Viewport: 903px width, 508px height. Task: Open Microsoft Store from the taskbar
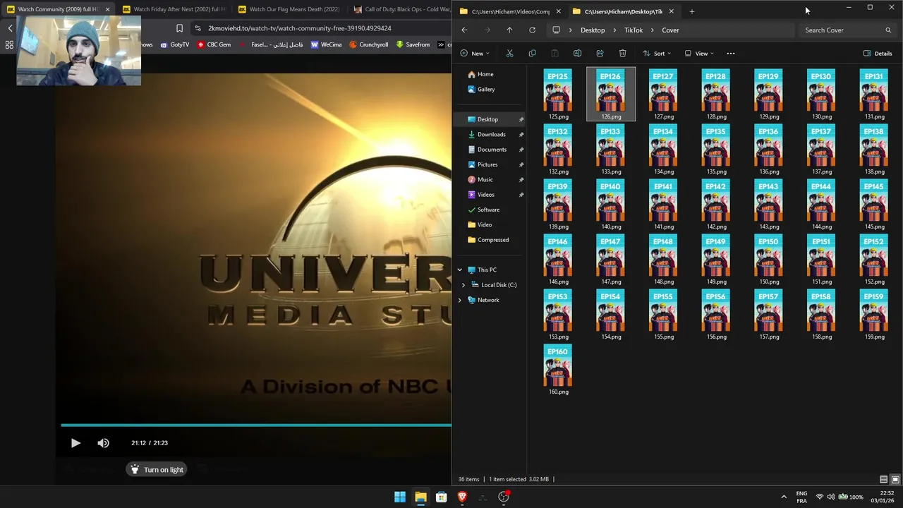tap(441, 497)
